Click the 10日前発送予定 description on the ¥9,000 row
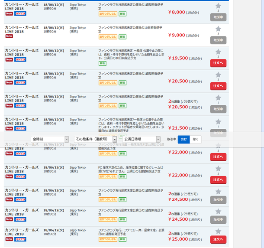The width and height of the screenshot is (264, 248). [130, 29]
